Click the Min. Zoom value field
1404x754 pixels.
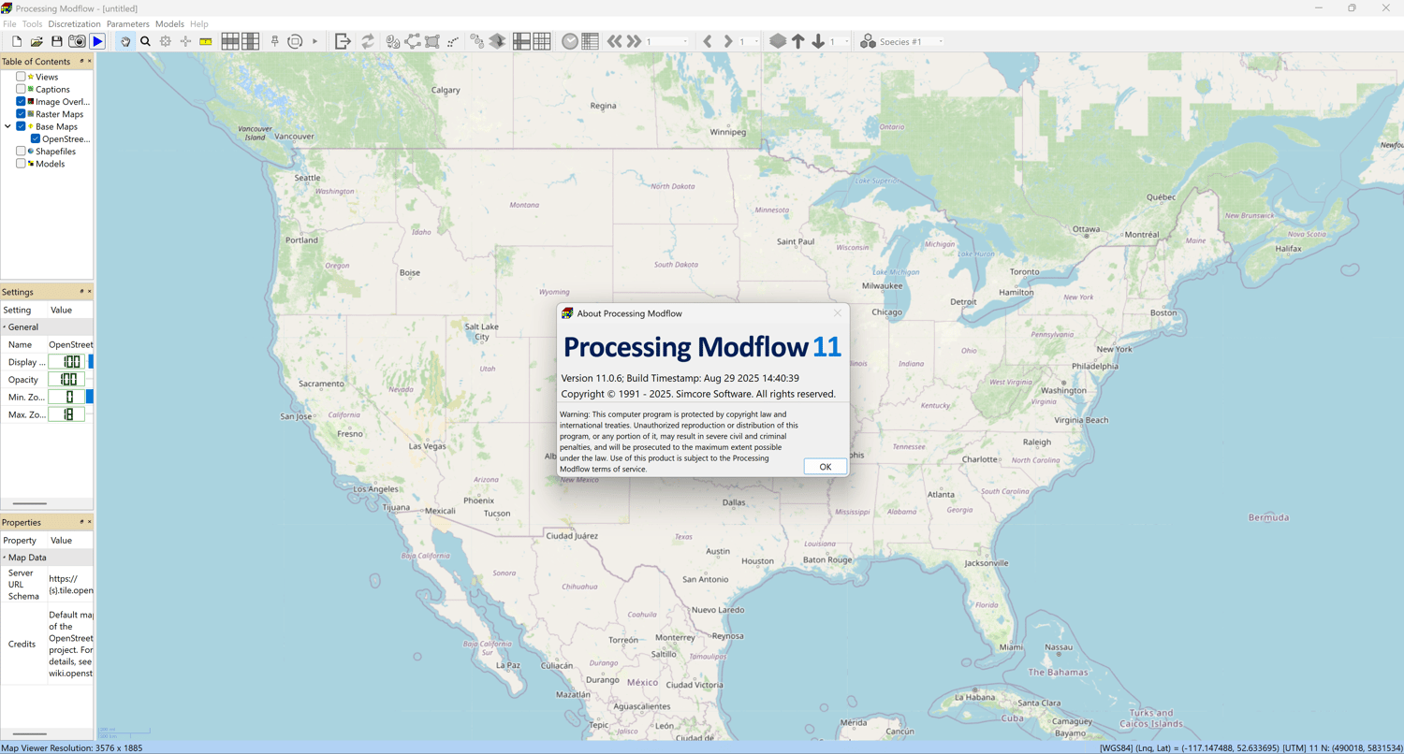(x=66, y=397)
